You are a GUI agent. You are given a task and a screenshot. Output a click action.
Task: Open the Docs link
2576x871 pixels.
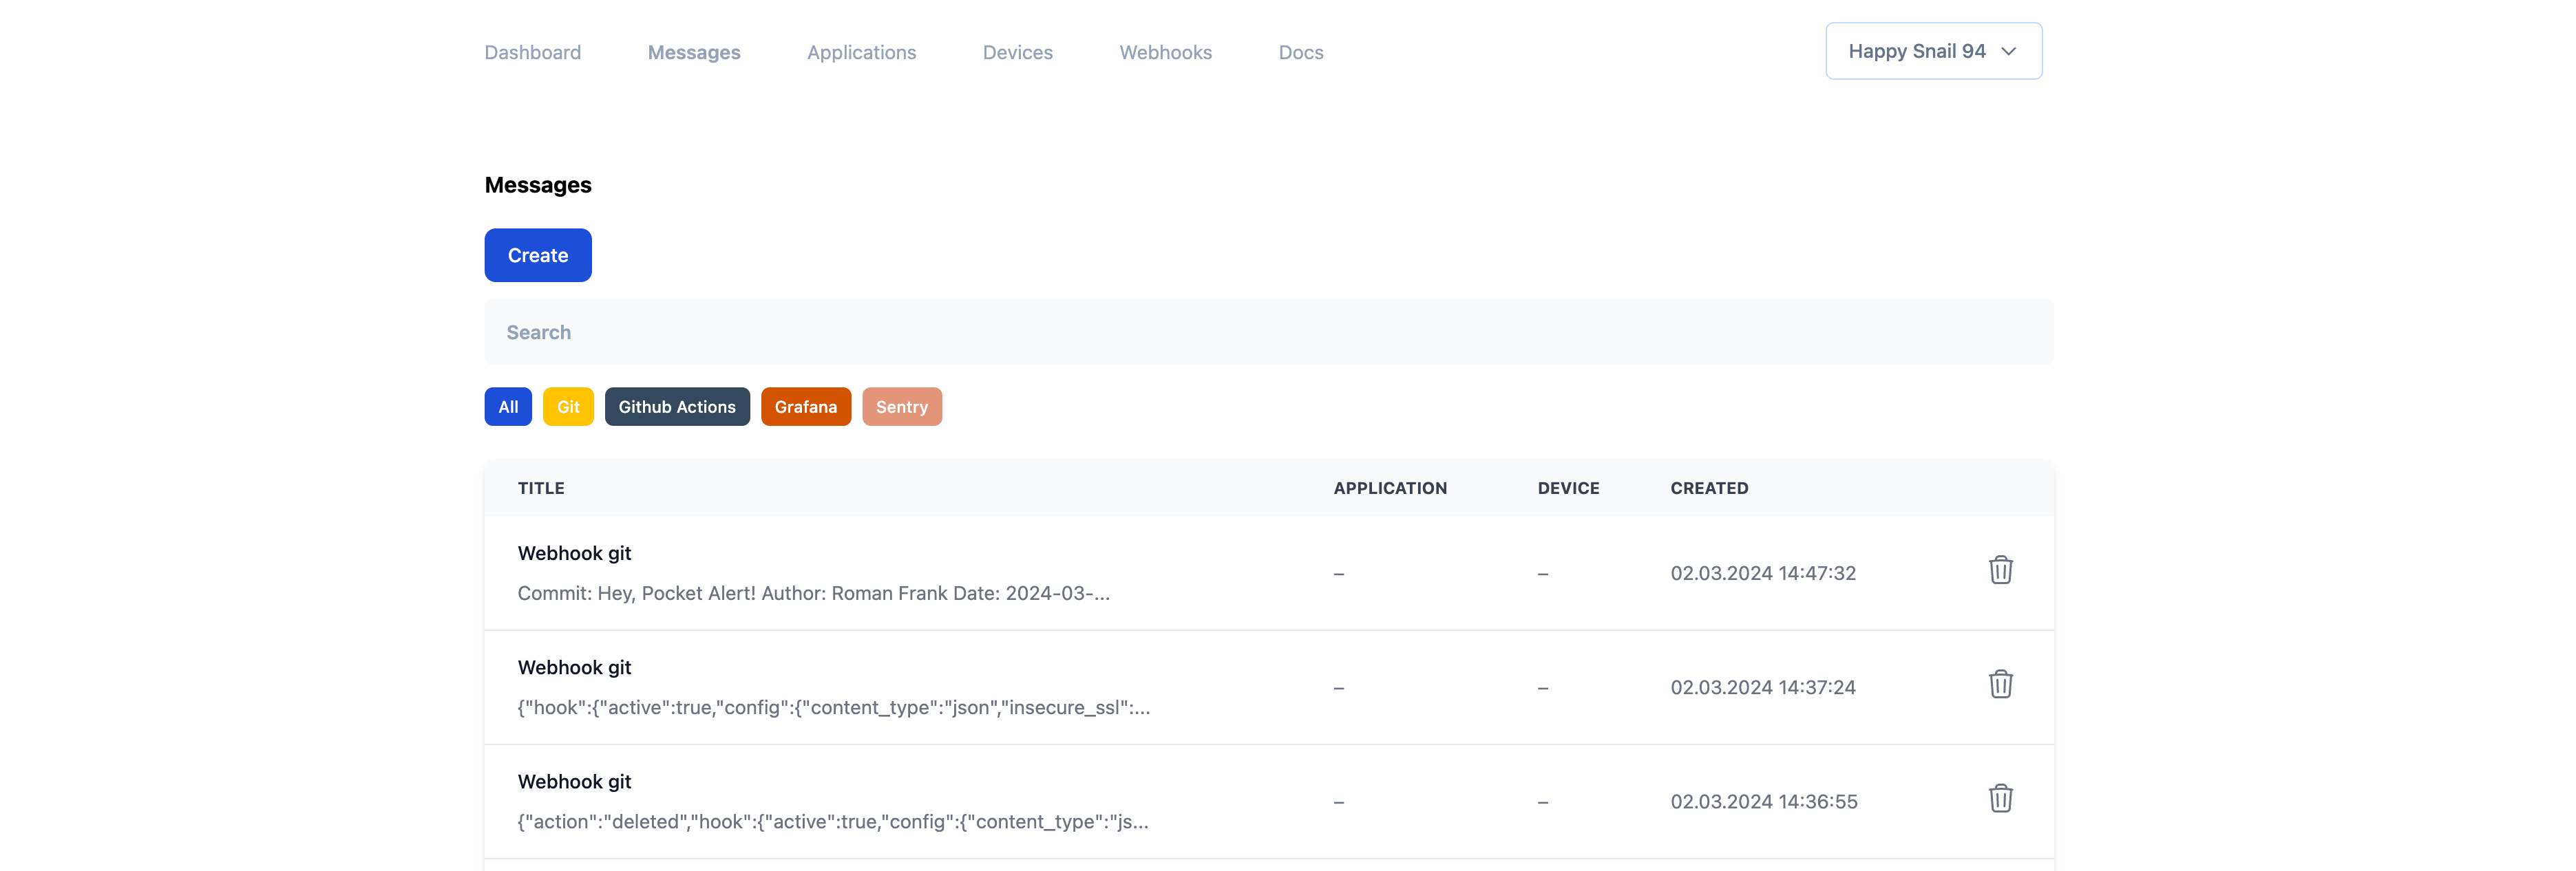pos(1300,52)
